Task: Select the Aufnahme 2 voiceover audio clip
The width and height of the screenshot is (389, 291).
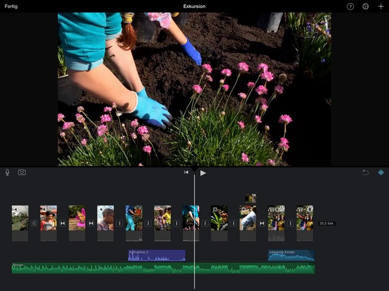Action: tap(157, 255)
